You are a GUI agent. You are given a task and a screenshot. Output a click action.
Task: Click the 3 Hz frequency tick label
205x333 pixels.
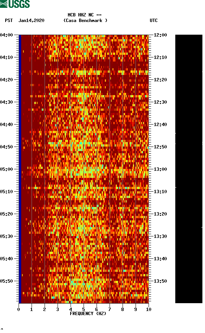pyautogui.click(x=58, y=310)
